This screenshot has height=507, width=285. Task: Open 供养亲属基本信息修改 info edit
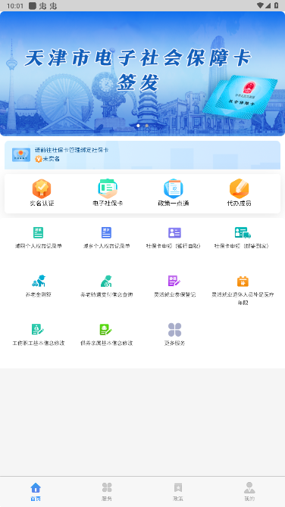pos(107,334)
